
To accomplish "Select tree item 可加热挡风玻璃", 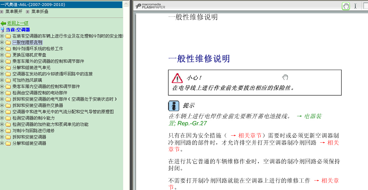I will tap(27, 80).
